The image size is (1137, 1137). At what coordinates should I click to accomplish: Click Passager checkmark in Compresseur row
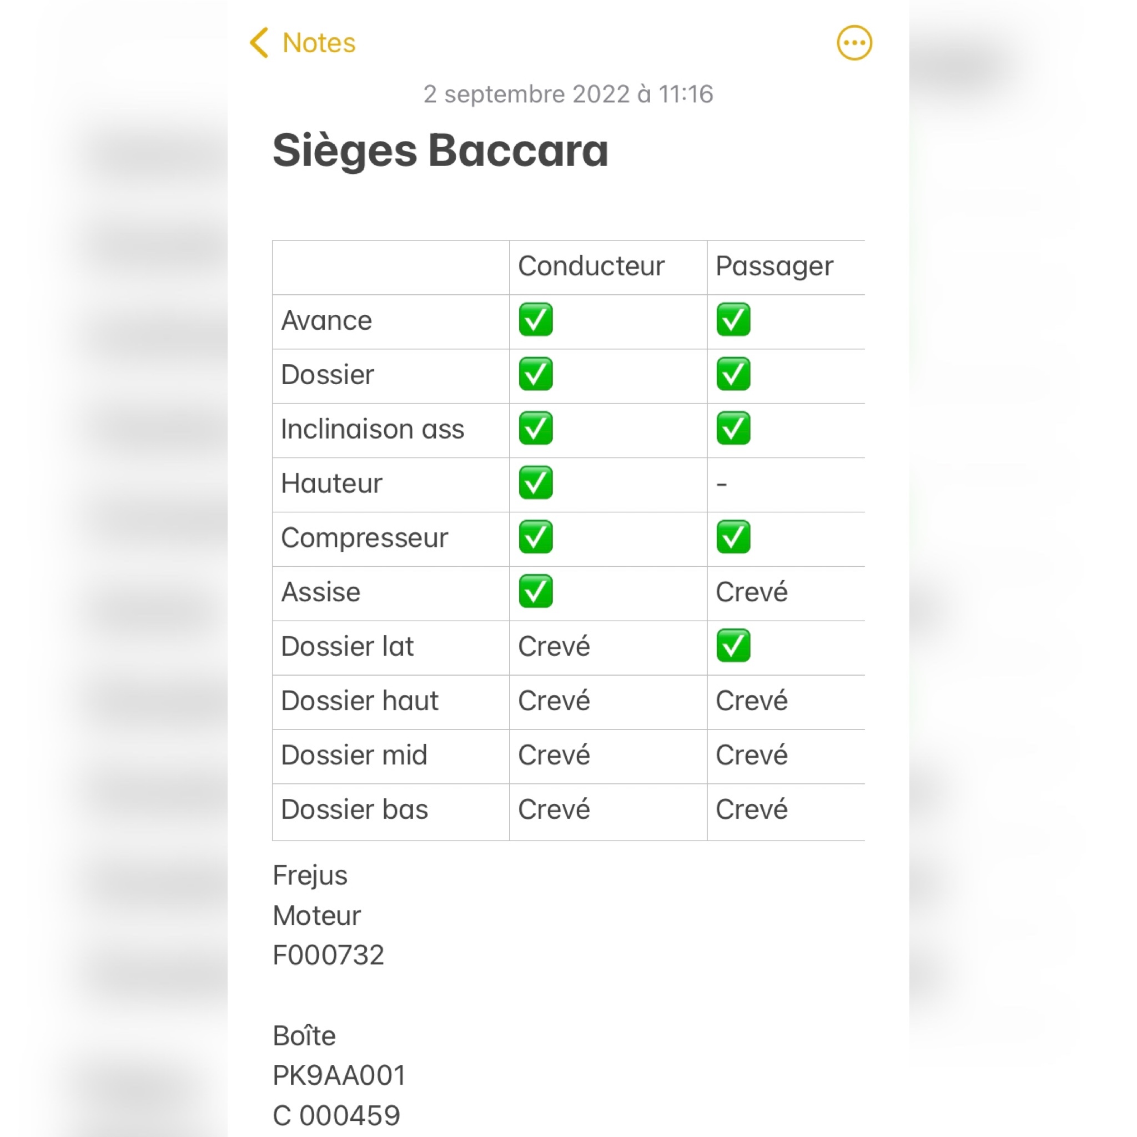733,537
